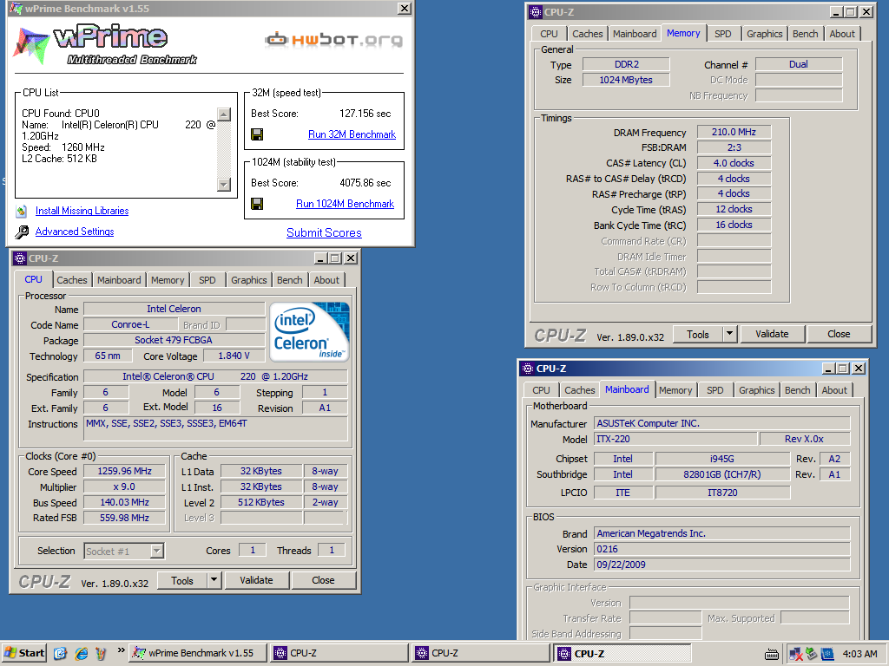Click the Advanced Settings wrench icon
The width and height of the screenshot is (889, 666).
pos(22,232)
